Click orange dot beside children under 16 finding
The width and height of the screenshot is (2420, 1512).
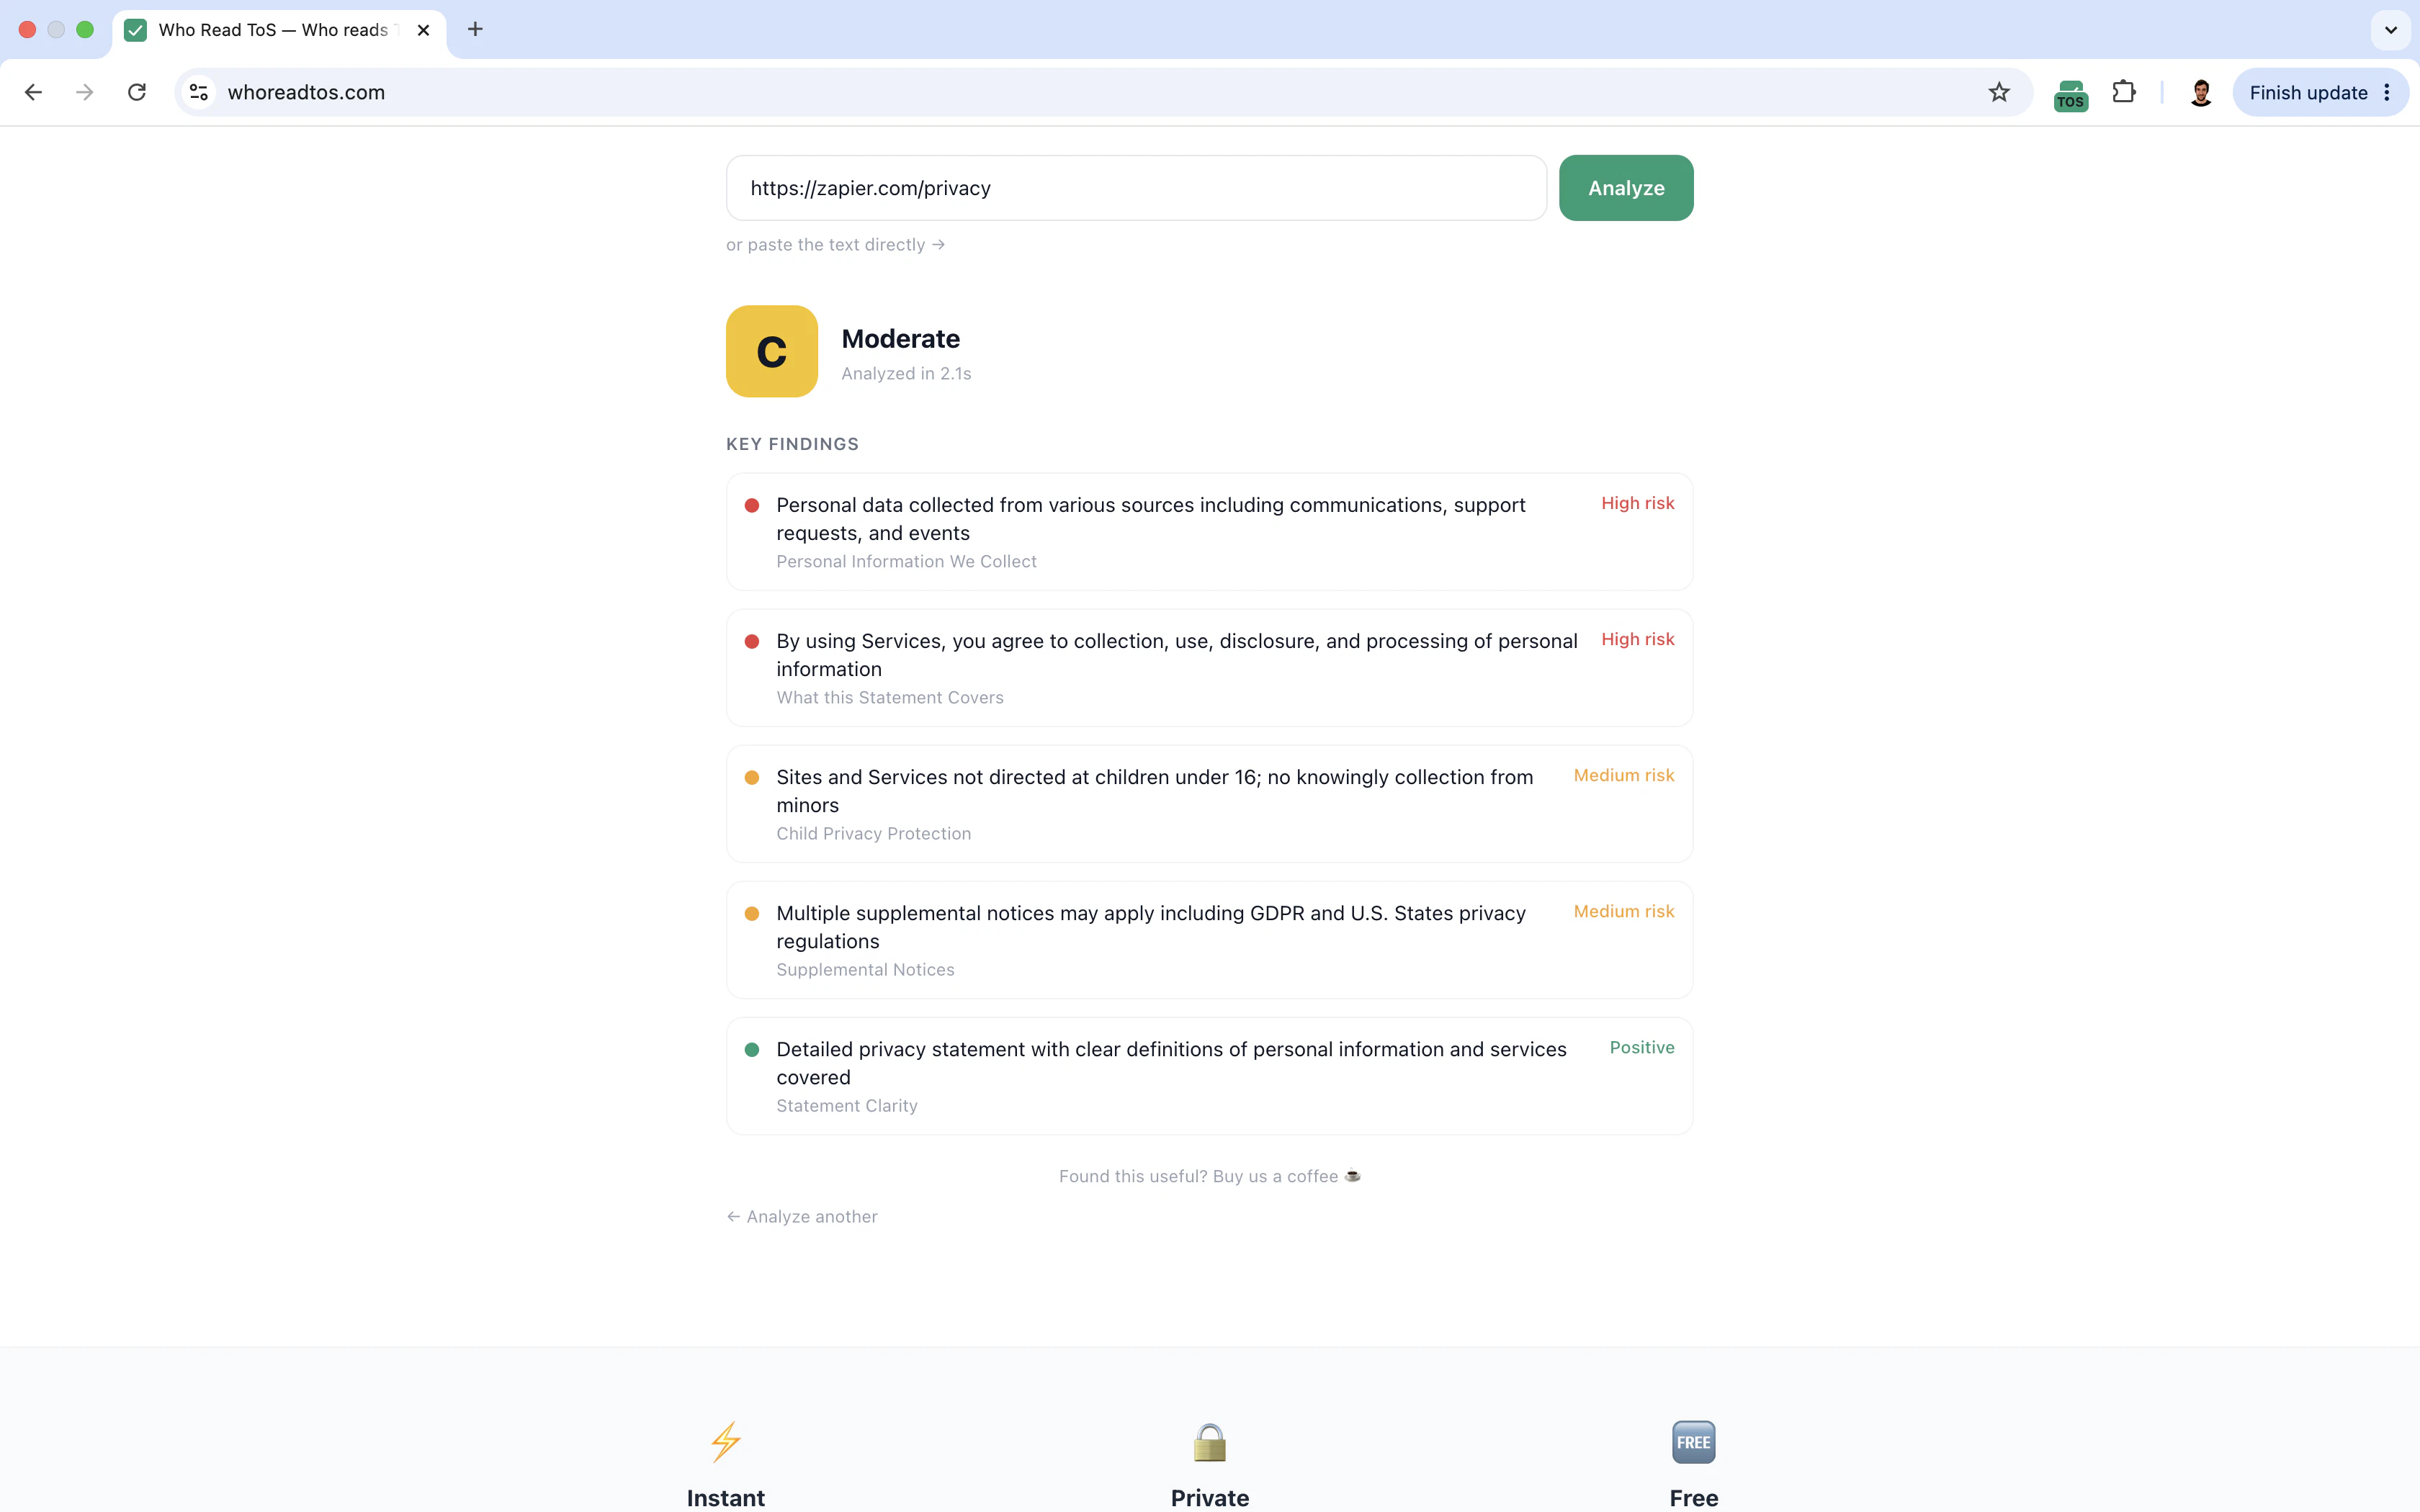[x=752, y=777]
